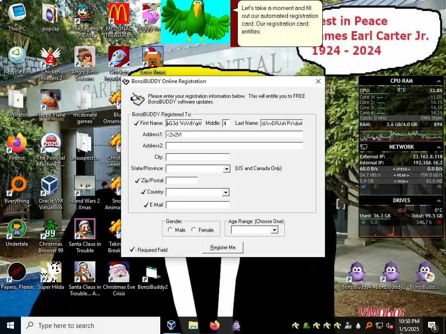
Task: Open the This PC desktop icon
Action: click(17, 17)
